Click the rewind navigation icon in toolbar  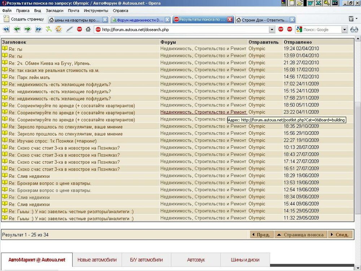[x=6, y=29]
